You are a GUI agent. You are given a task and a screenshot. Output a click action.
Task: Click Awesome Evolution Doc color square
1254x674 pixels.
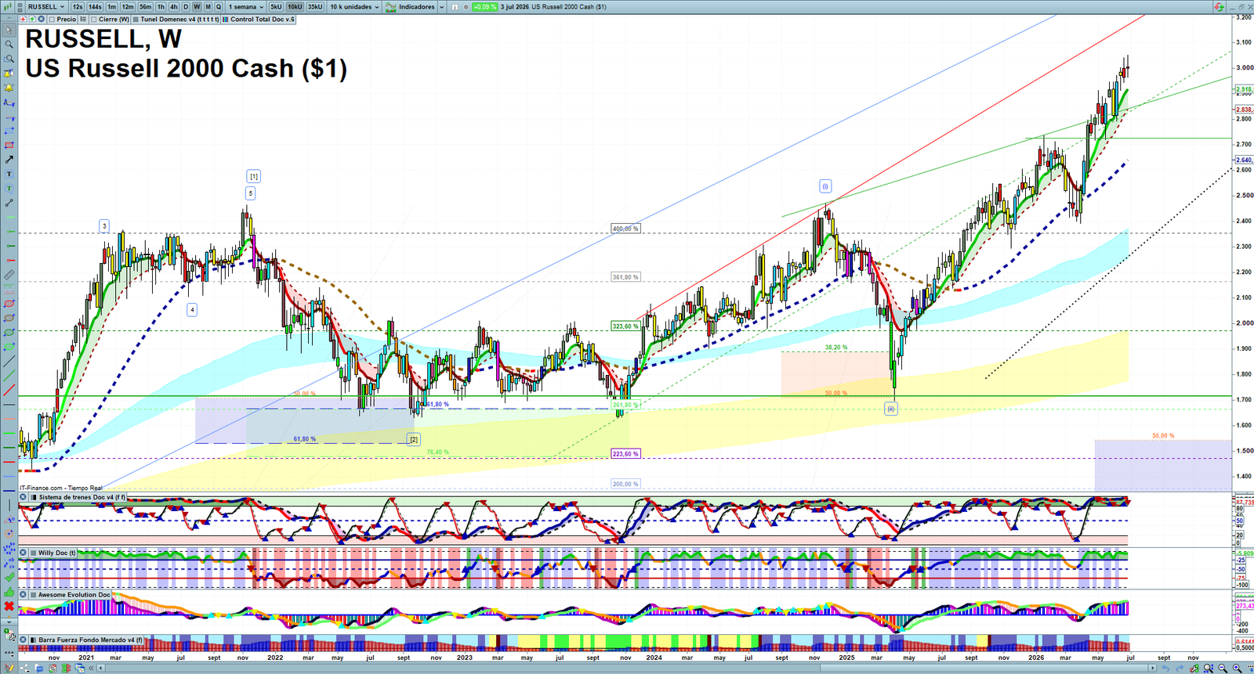click(34, 595)
